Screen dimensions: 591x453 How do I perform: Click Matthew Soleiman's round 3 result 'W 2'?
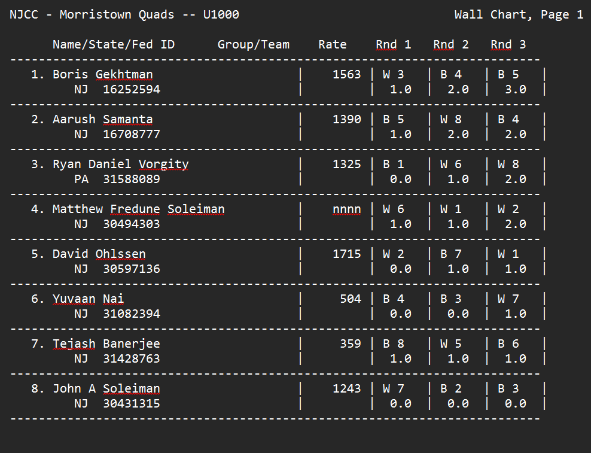(x=508, y=209)
